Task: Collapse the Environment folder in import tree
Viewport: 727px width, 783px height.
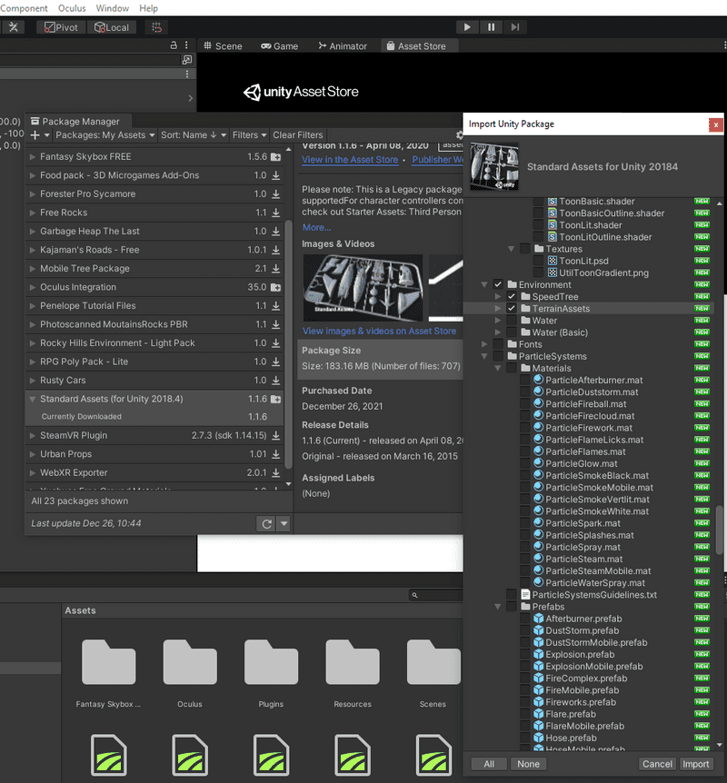Action: click(484, 284)
